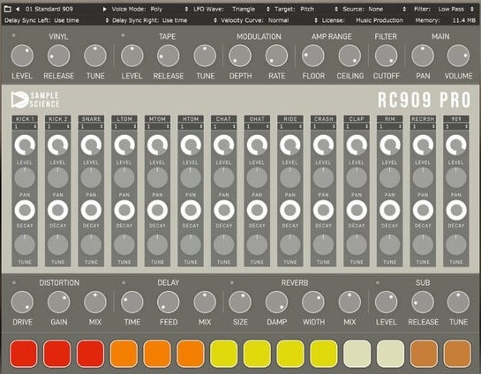Click the Modulation Rate knob
This screenshot has height=374, width=481.
276,56
